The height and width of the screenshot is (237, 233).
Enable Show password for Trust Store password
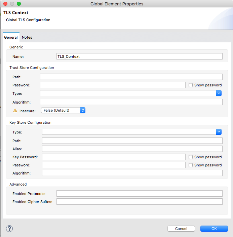(x=191, y=85)
